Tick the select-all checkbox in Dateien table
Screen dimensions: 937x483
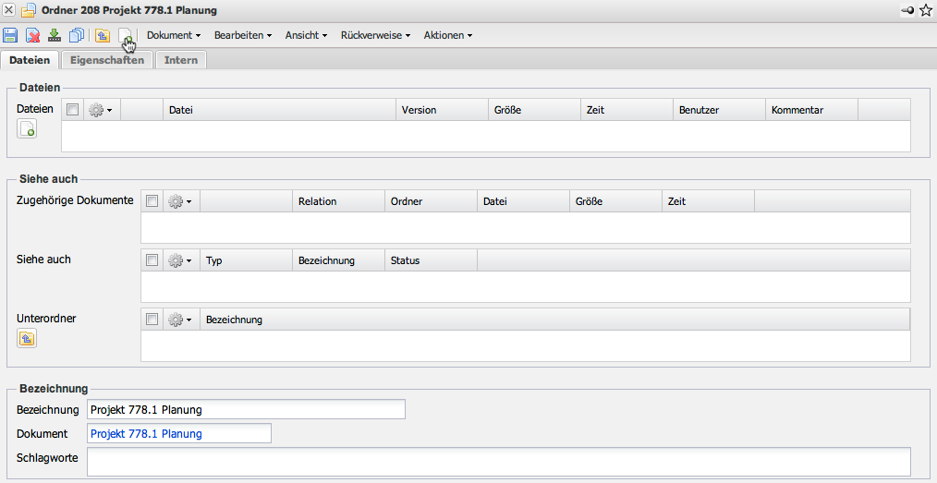click(73, 110)
